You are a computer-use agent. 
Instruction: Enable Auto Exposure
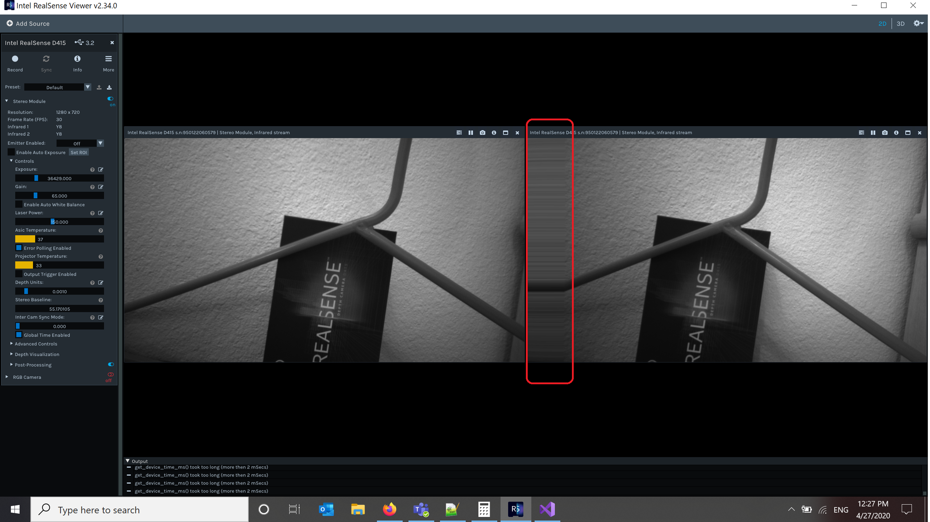pyautogui.click(x=11, y=152)
